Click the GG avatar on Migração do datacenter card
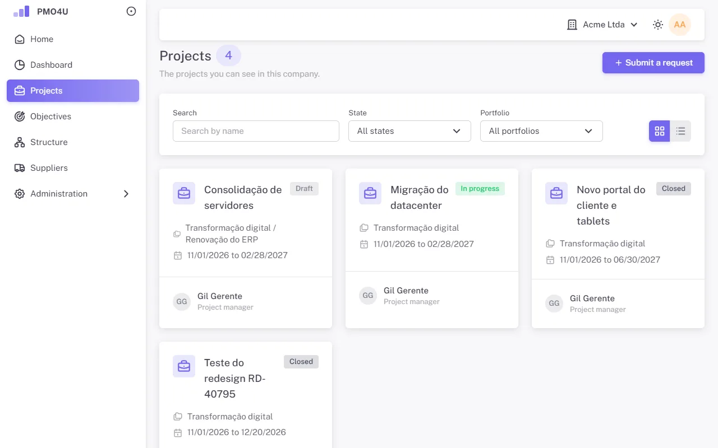This screenshot has width=718, height=448. click(368, 296)
